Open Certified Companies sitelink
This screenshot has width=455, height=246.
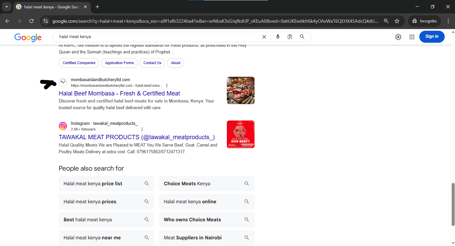click(x=79, y=63)
